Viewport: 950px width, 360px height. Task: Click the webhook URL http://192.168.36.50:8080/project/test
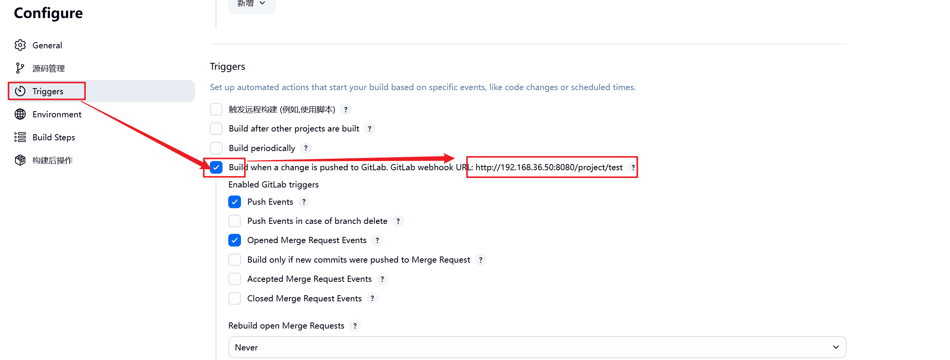click(549, 168)
